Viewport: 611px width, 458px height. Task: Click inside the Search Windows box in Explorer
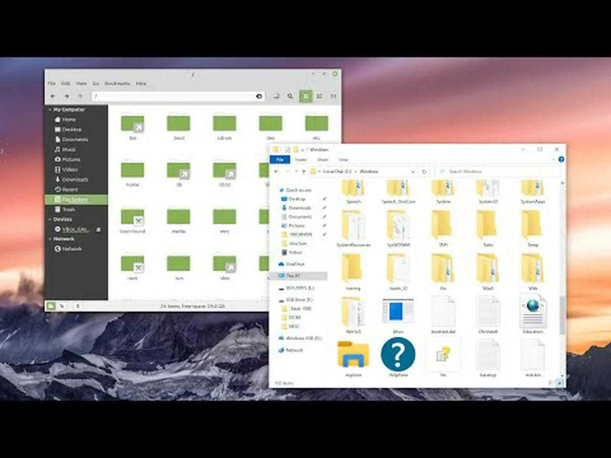(x=496, y=171)
